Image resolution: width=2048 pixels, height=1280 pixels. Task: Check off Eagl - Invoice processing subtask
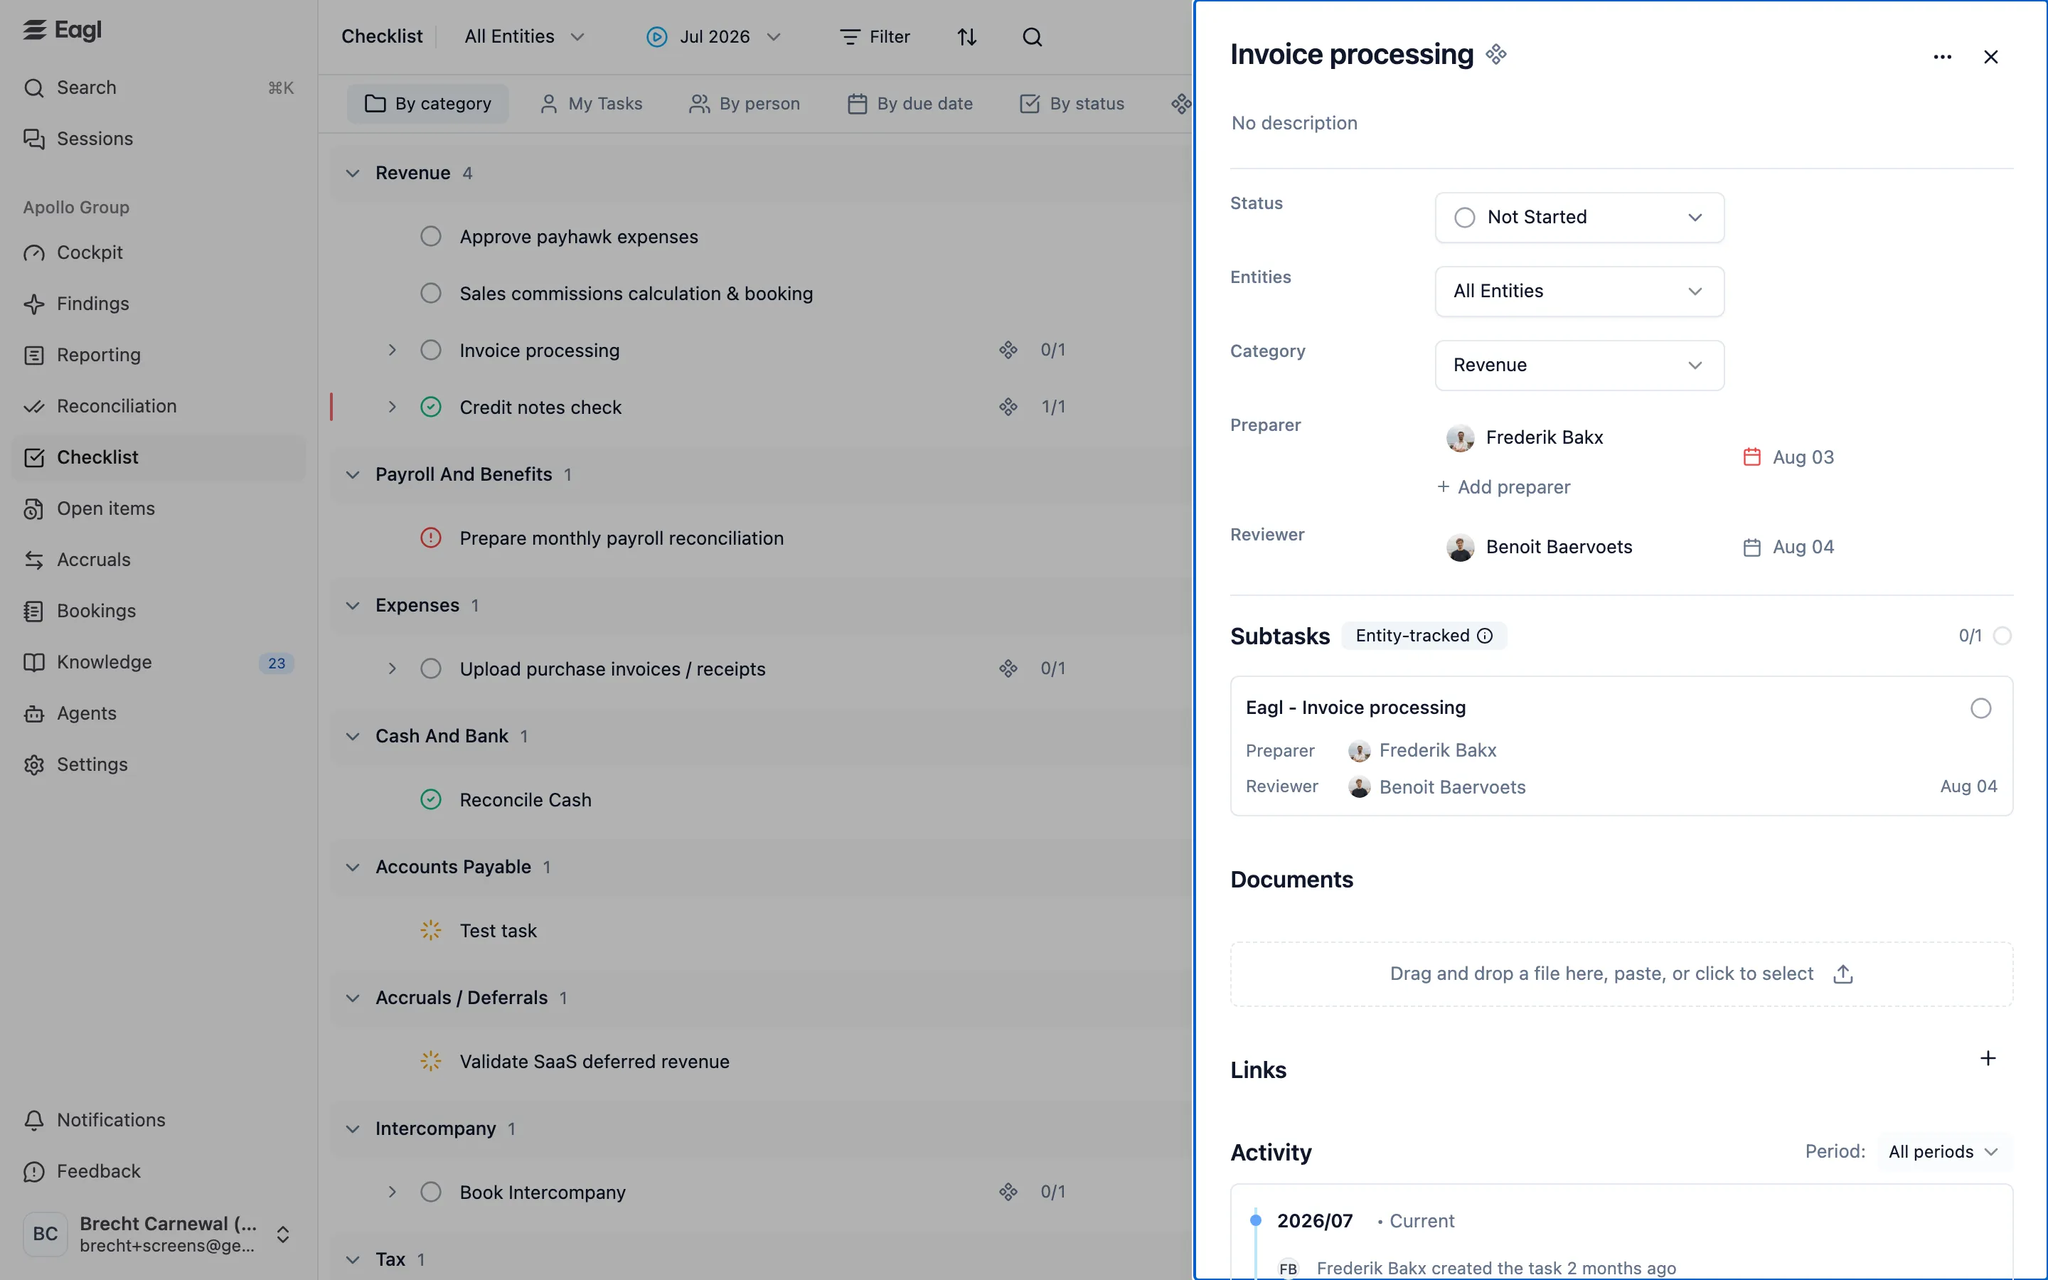pyautogui.click(x=1980, y=708)
